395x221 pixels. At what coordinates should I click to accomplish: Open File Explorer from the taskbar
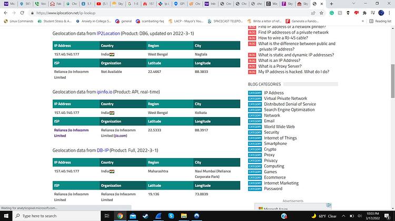(x=184, y=216)
